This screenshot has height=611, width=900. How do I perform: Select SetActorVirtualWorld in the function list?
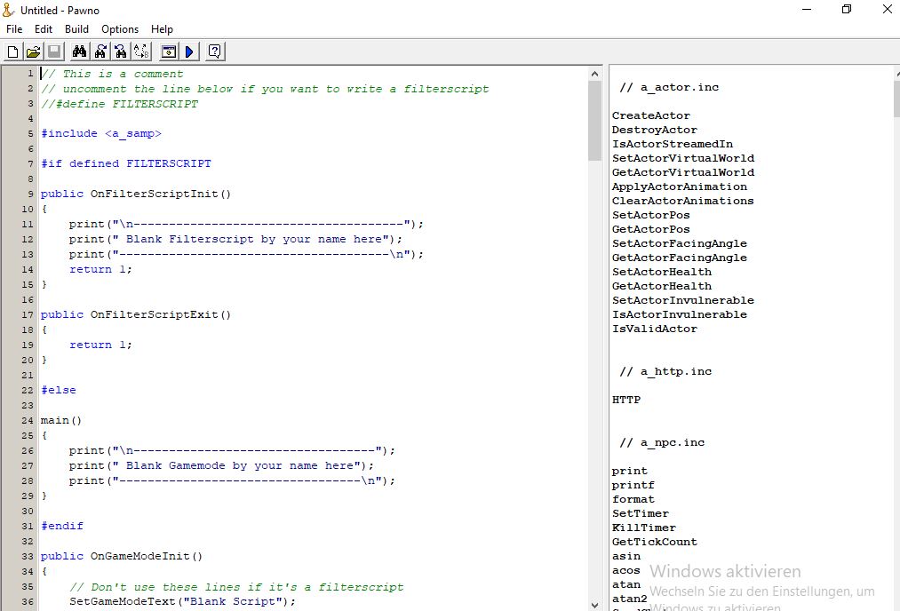682,158
